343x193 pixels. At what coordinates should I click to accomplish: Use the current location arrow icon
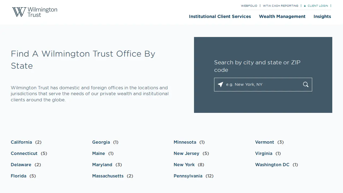point(221,84)
